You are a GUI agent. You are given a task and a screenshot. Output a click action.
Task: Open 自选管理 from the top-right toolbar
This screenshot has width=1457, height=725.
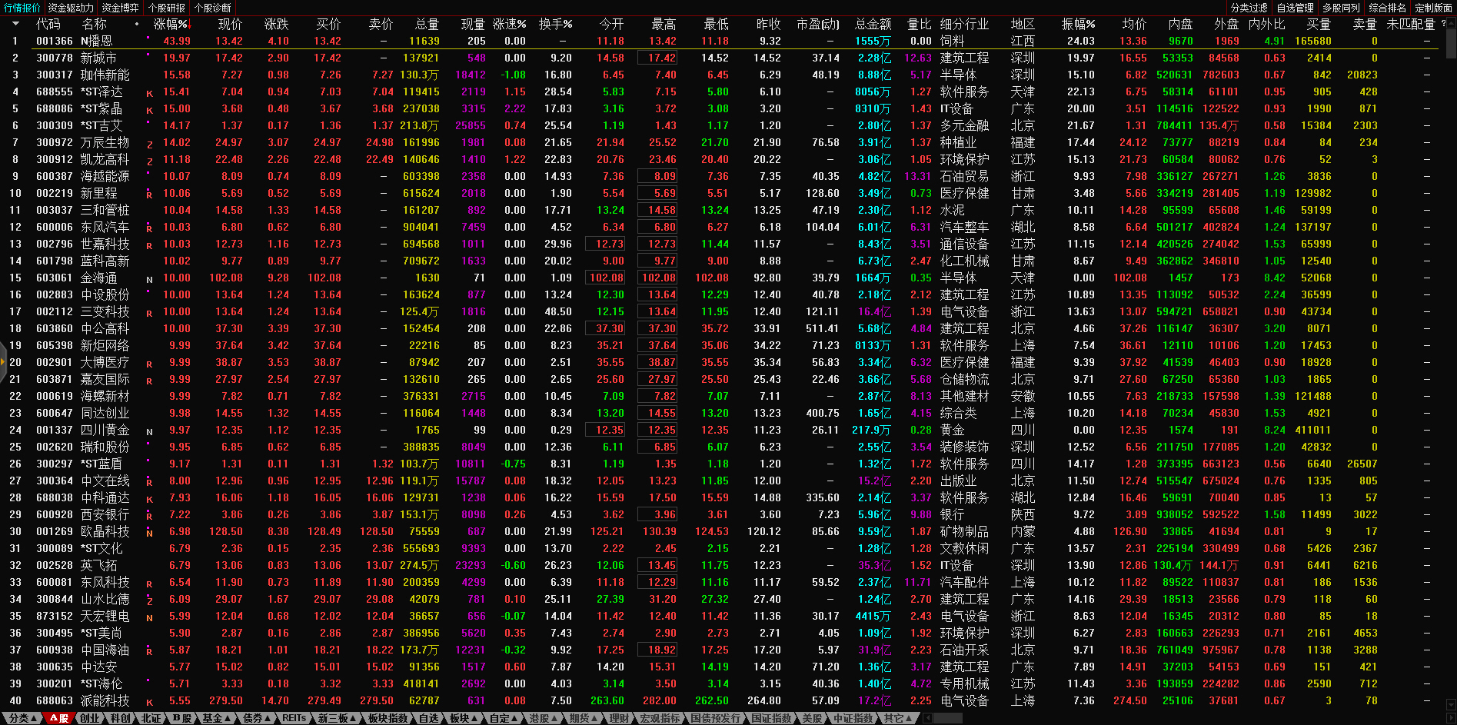(1295, 8)
